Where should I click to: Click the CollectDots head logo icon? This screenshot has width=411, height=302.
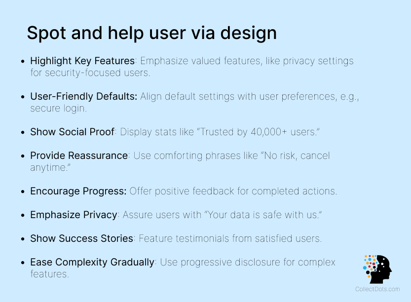pos(377,269)
